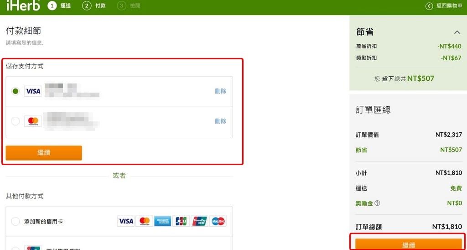Click the iHerb logo
467x250 pixels.
click(23, 5)
